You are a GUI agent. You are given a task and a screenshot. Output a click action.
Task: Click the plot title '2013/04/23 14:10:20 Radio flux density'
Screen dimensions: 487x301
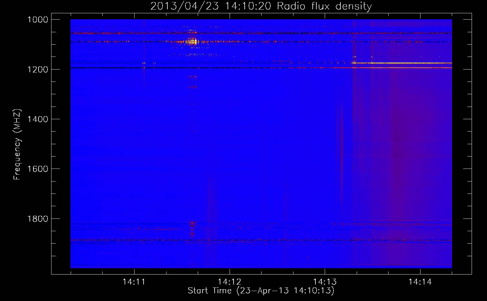pyautogui.click(x=261, y=6)
